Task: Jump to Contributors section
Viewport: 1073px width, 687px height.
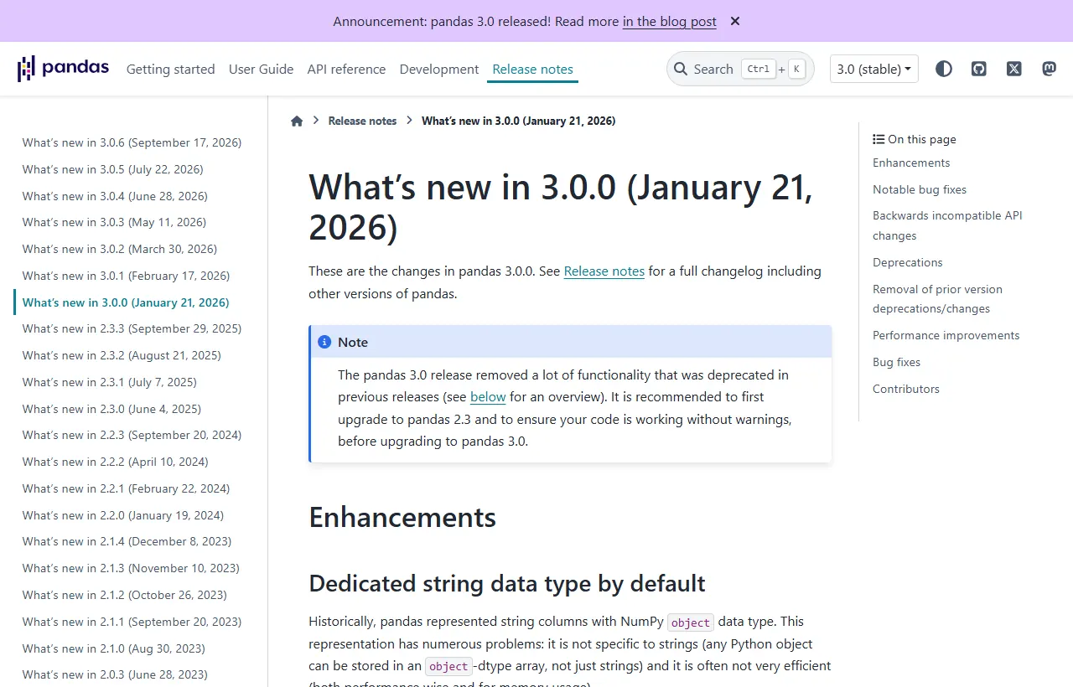Action: (x=906, y=389)
